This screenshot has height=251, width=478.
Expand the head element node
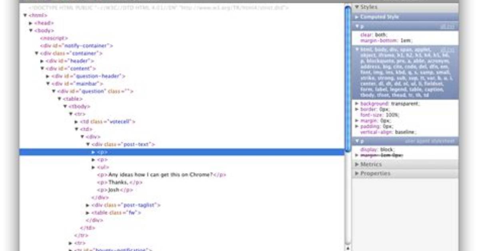(31, 23)
